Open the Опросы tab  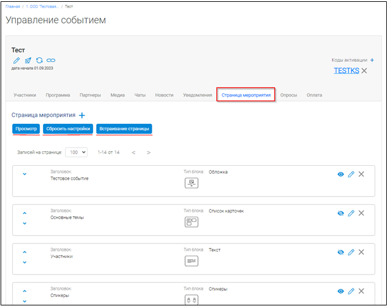pos(288,95)
